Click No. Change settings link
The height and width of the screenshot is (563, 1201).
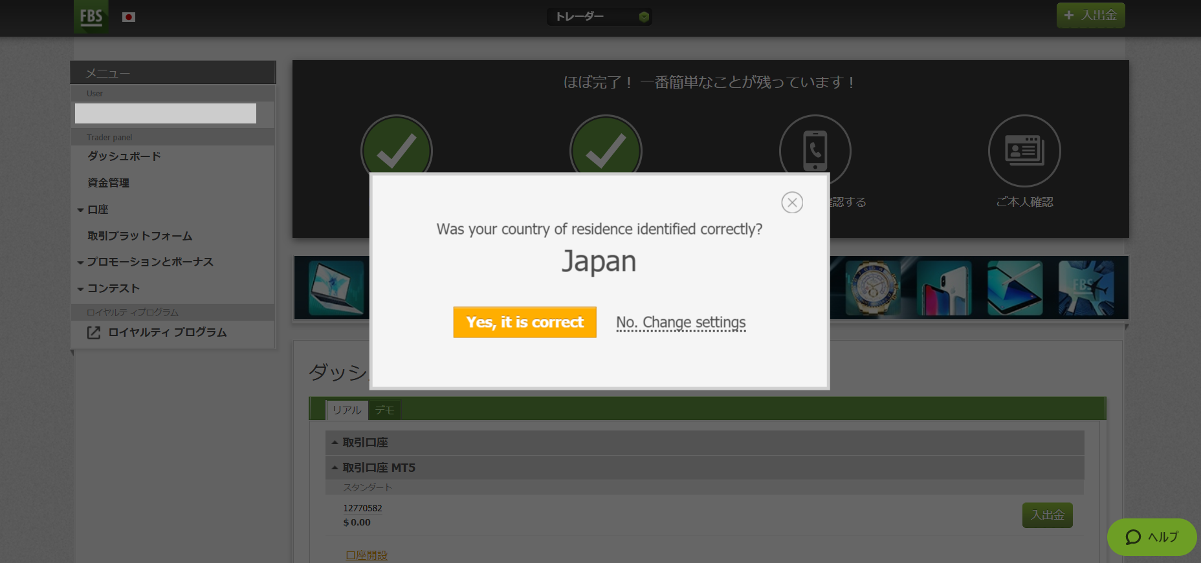[681, 322]
